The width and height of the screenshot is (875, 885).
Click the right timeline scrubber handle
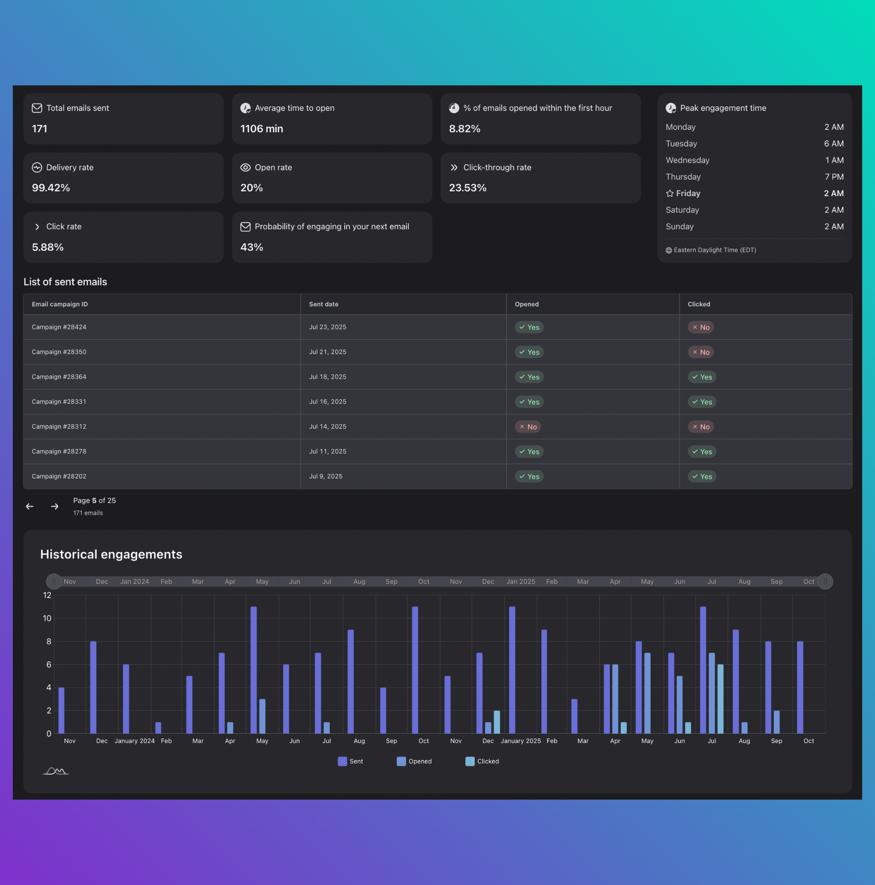click(825, 581)
